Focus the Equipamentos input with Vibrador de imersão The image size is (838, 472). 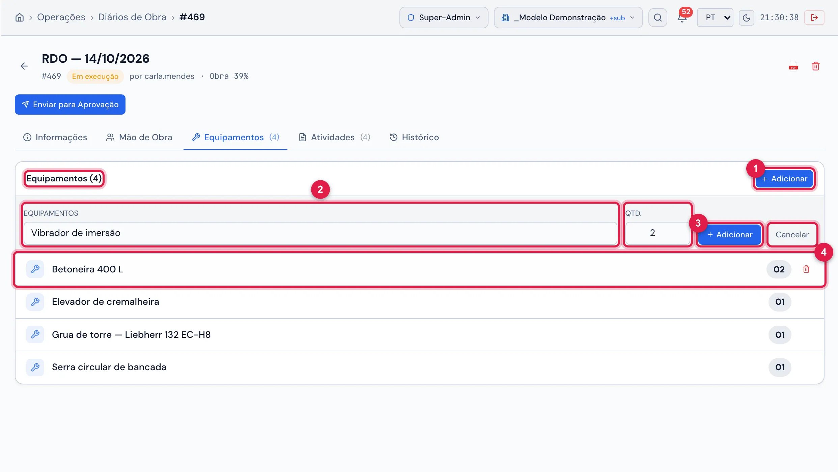(320, 233)
